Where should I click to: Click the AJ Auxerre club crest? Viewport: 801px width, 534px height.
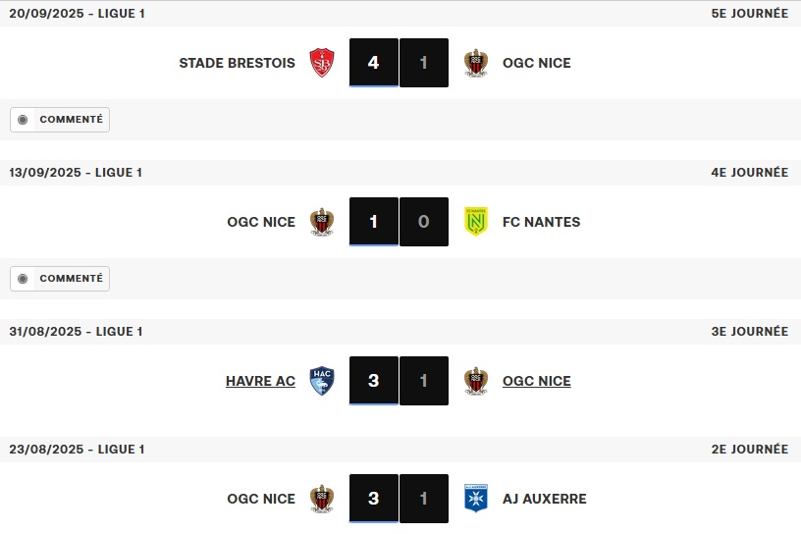pyautogui.click(x=476, y=499)
